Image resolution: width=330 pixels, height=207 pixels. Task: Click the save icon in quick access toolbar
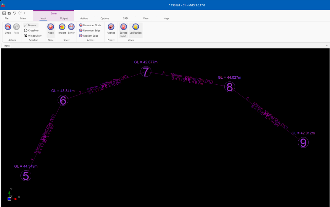[4, 13]
